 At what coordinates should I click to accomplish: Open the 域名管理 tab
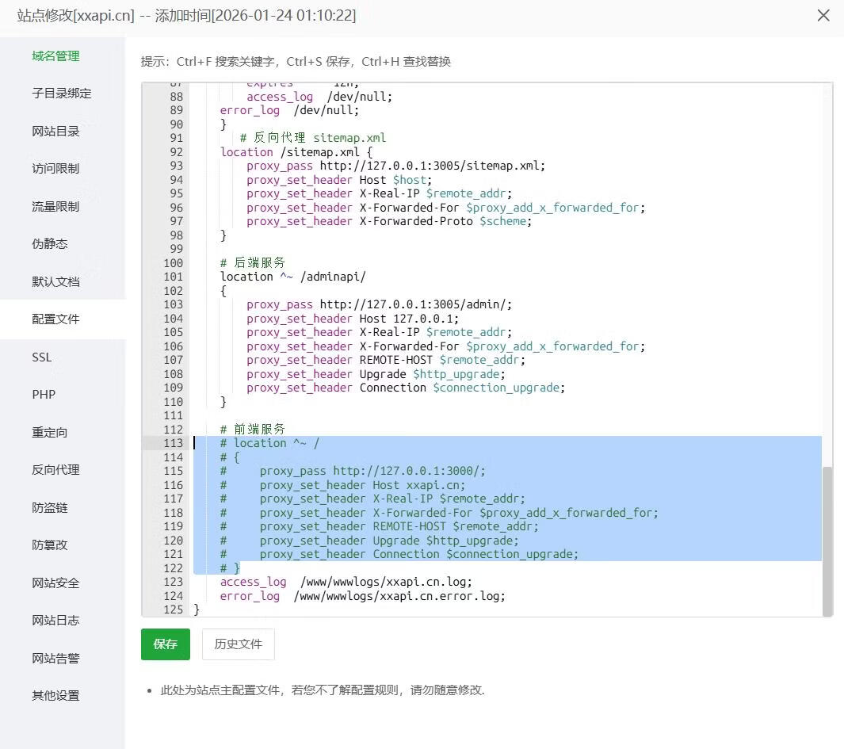[55, 56]
